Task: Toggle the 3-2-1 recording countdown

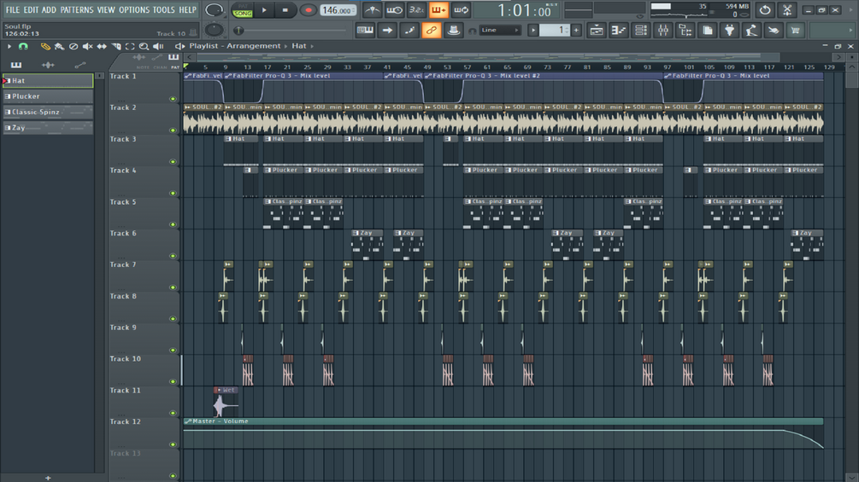Action: (416, 10)
